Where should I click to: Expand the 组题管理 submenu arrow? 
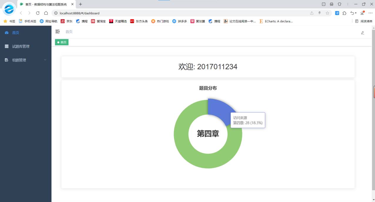tap(45, 60)
